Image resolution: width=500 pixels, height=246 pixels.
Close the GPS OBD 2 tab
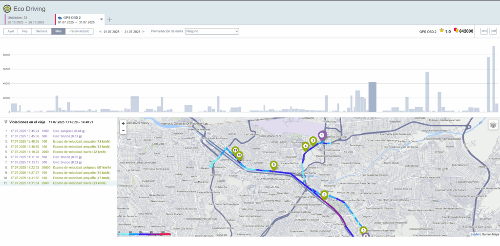[102, 19]
